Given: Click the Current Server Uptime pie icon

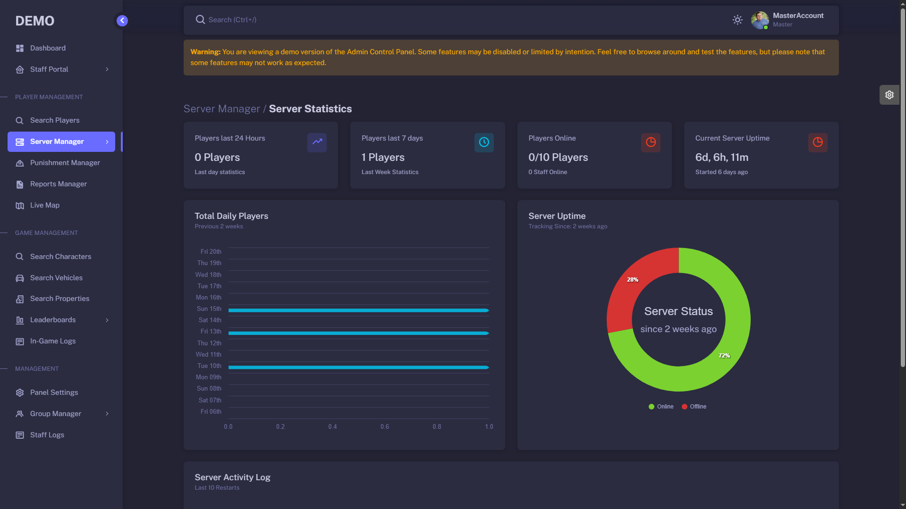Looking at the screenshot, I should [x=817, y=142].
